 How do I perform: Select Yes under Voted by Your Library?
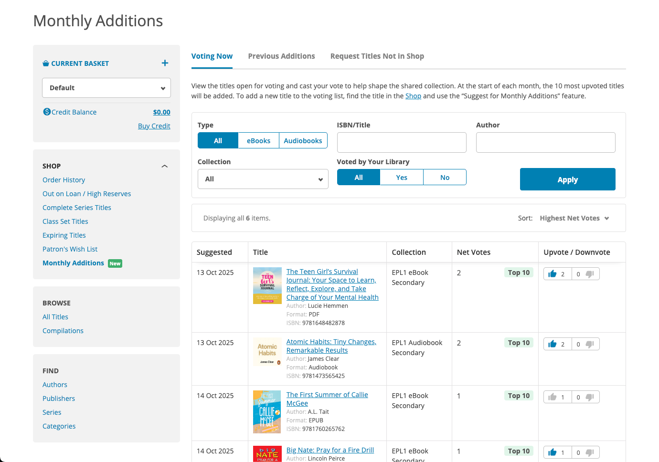pyautogui.click(x=402, y=178)
